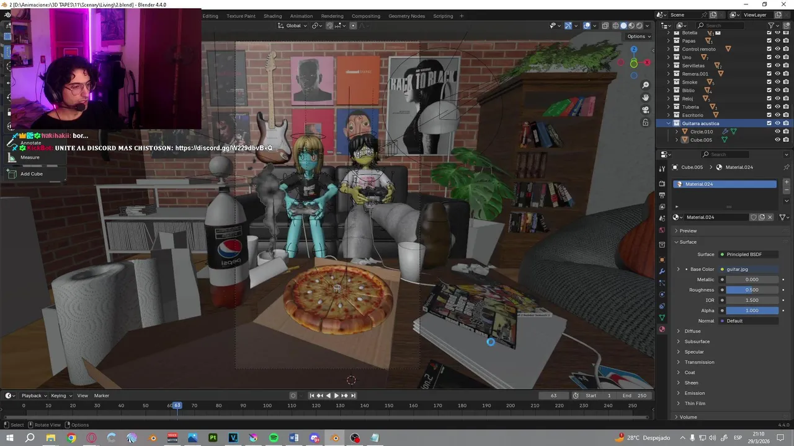
Task: Click the pan hand viewport gizmo
Action: [646, 97]
